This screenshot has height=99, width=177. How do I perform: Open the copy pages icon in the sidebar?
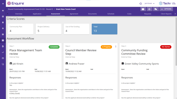pos(3,64)
